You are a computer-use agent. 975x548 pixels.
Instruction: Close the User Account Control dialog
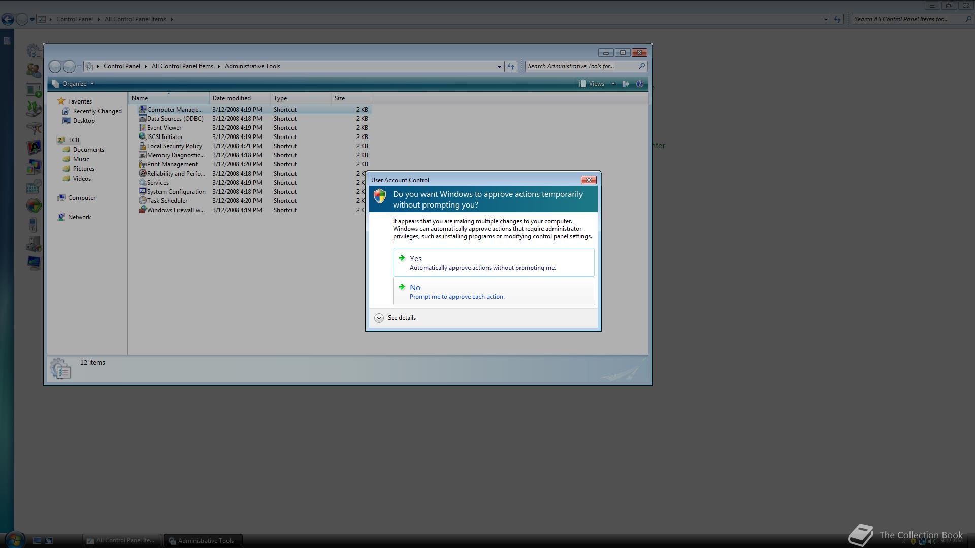(589, 180)
